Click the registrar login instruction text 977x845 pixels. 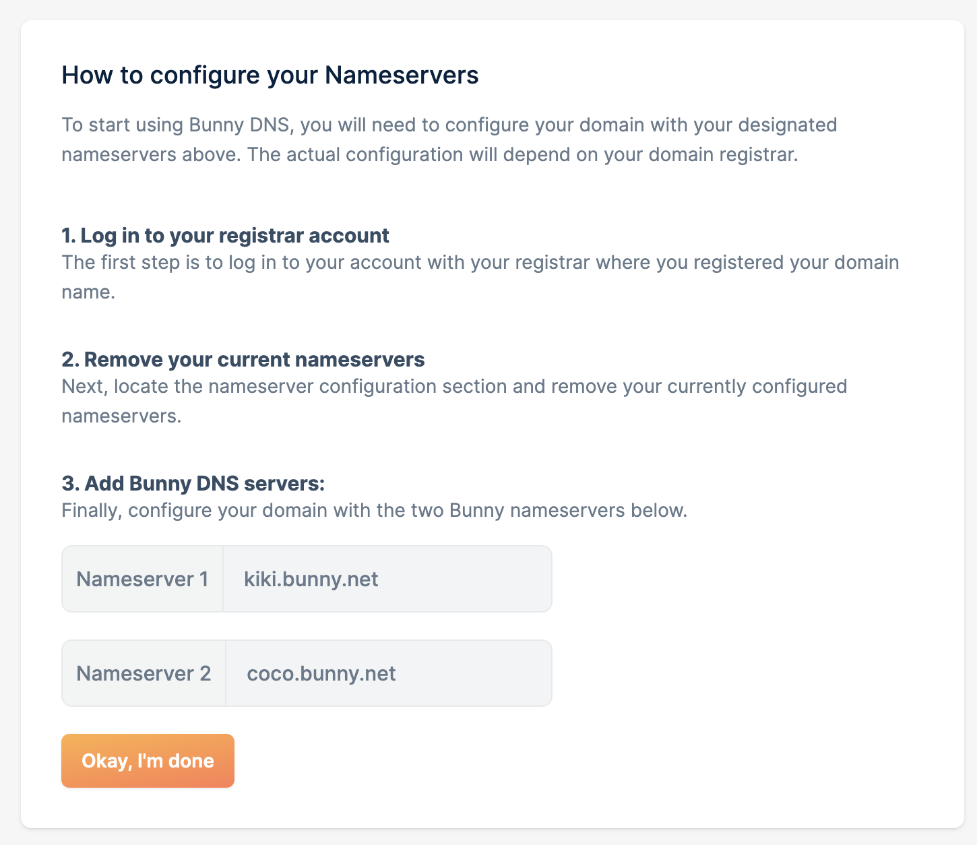[x=480, y=276]
